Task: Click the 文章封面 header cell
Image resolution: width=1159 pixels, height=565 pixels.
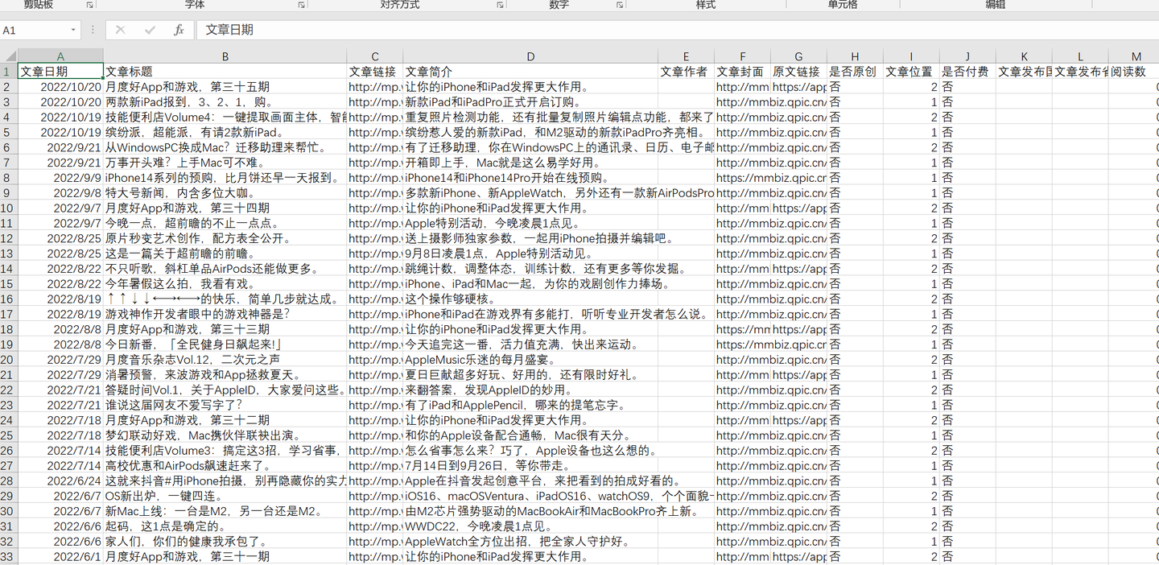Action: [742, 72]
